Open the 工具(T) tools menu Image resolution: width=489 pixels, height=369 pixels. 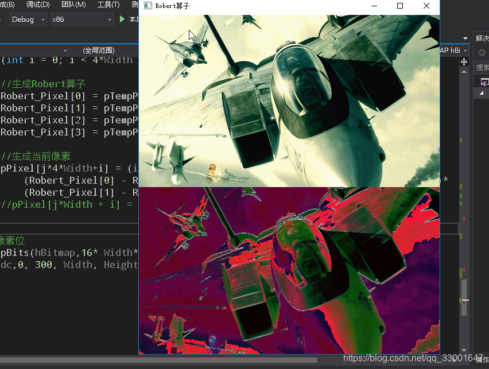[108, 5]
